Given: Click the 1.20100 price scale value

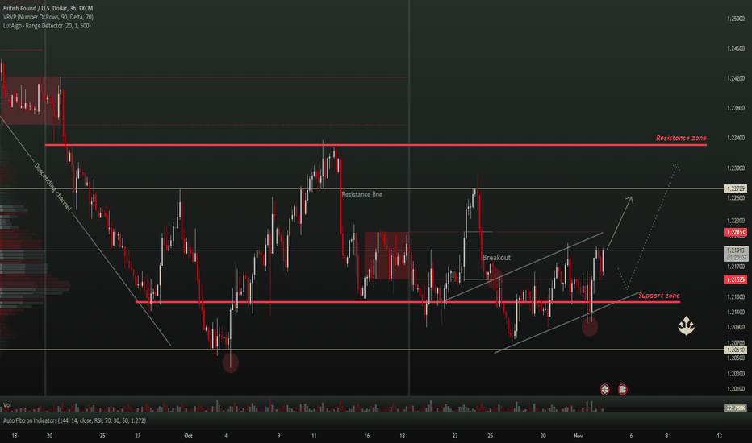Looking at the screenshot, I should [736, 389].
